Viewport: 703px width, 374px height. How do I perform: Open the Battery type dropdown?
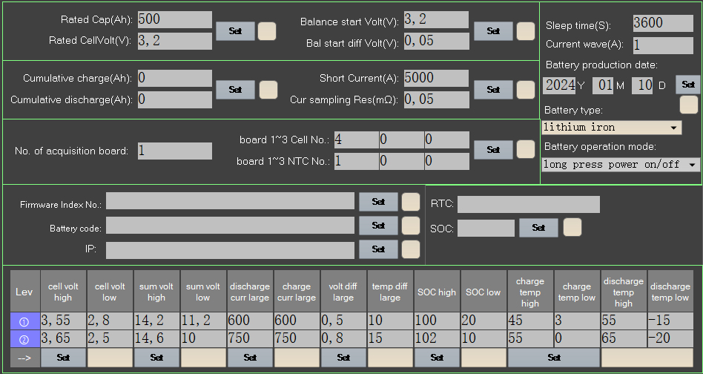pyautogui.click(x=611, y=128)
